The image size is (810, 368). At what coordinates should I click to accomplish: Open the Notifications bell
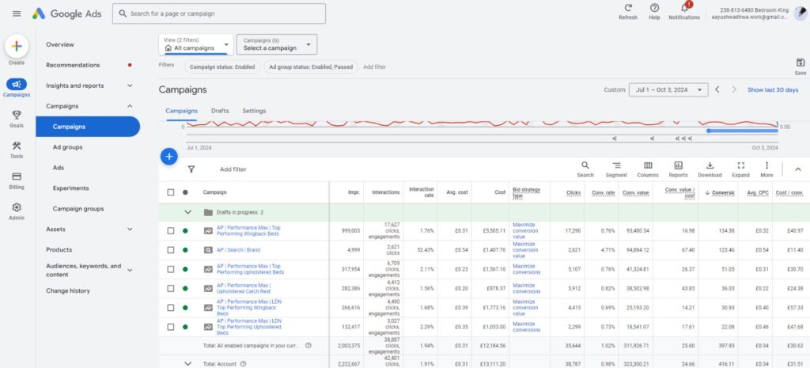pos(683,8)
